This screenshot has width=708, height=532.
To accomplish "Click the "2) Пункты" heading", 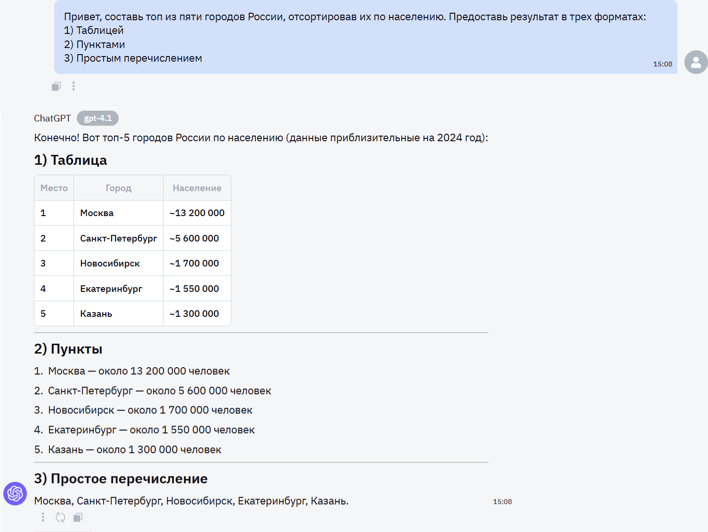I will pyautogui.click(x=68, y=349).
